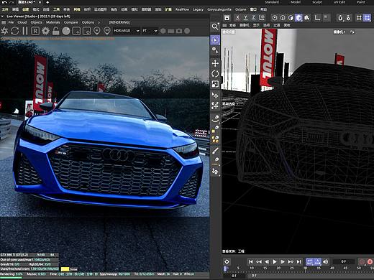Click the material picker M pin icon
Screen dimensions: 374x280
(x=107, y=31)
